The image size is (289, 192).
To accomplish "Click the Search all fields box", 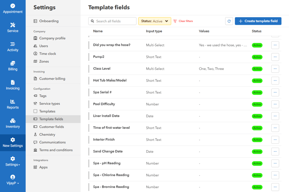I will [113, 21].
